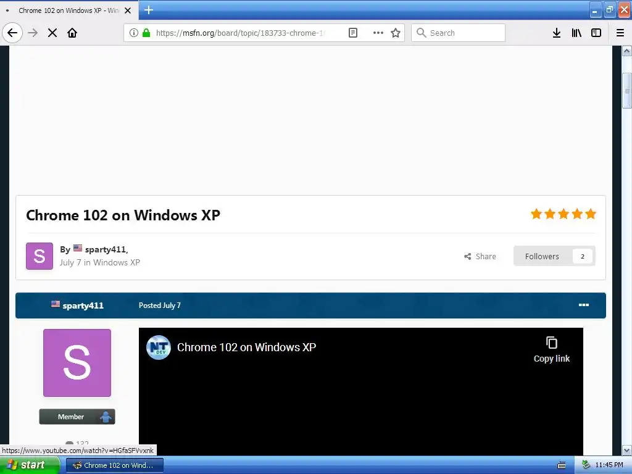Click the Posted July 7 timestamp
The image size is (632, 474).
pyautogui.click(x=160, y=306)
